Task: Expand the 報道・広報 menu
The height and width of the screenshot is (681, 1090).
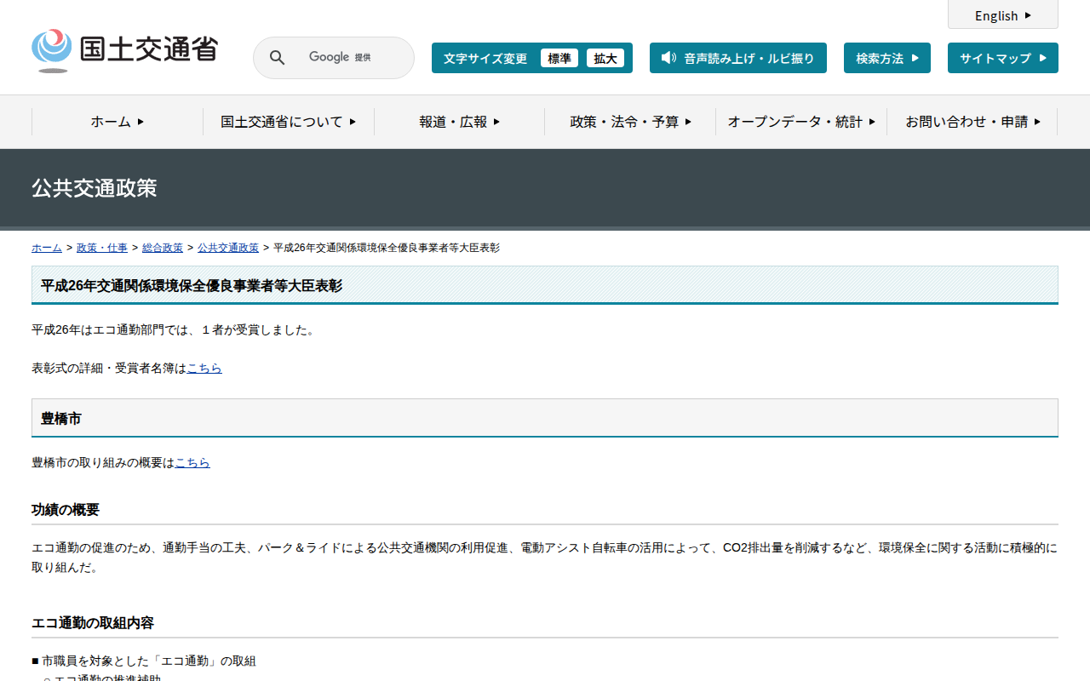Action: point(459,122)
